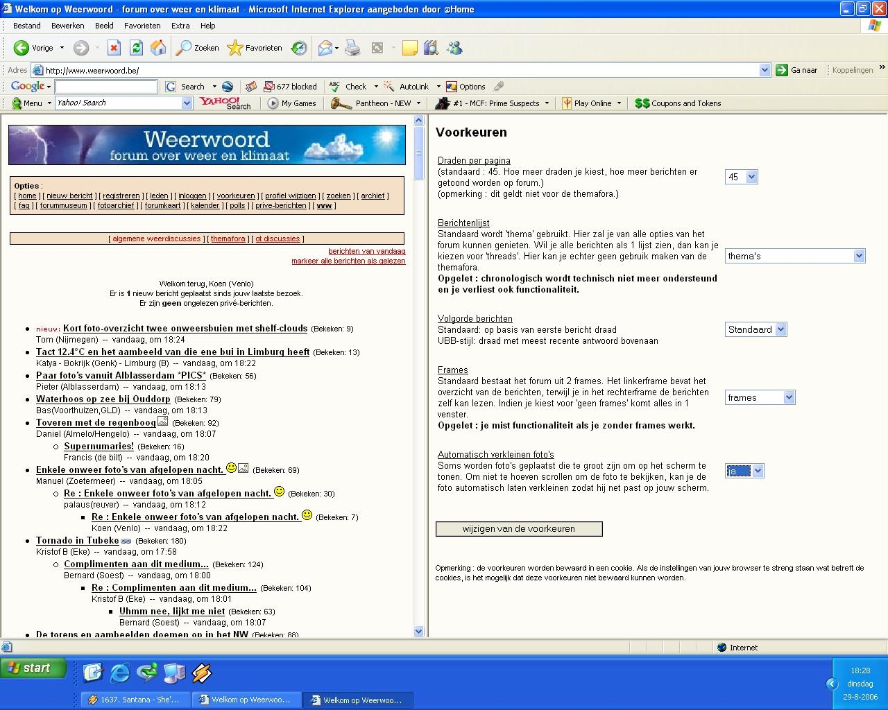Open the Favorieten menu
The image size is (888, 710).
(142, 26)
